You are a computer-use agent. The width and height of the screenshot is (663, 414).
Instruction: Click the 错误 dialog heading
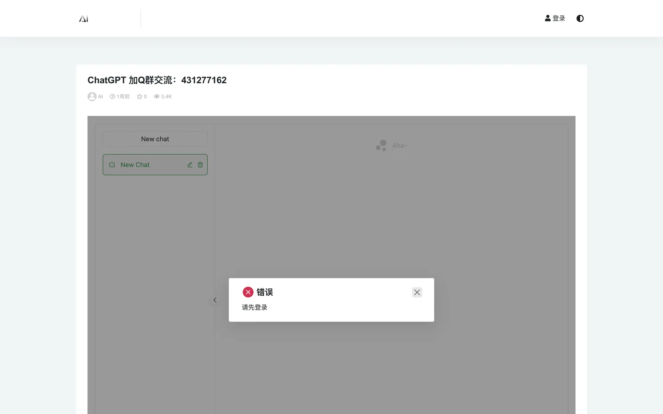265,292
